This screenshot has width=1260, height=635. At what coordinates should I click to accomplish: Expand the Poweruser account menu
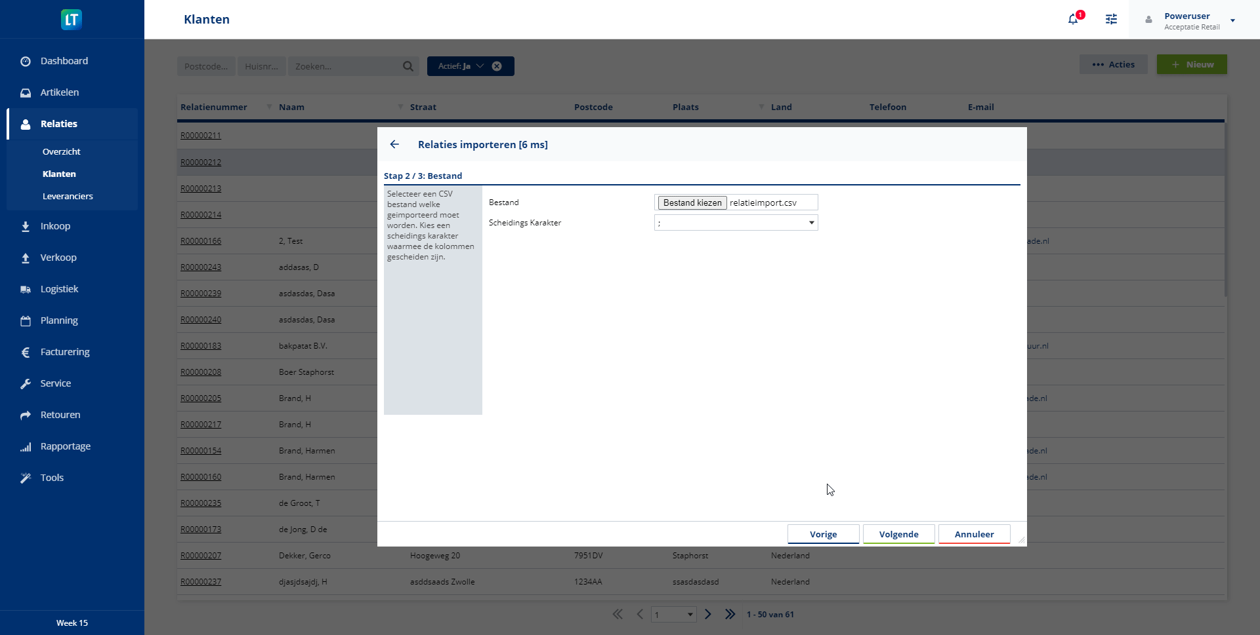coord(1232,20)
